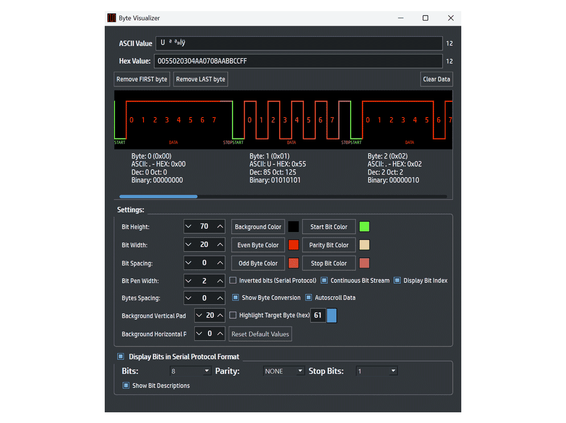Click the black background color swatch
Screen dimensions: 566x423
(293, 227)
